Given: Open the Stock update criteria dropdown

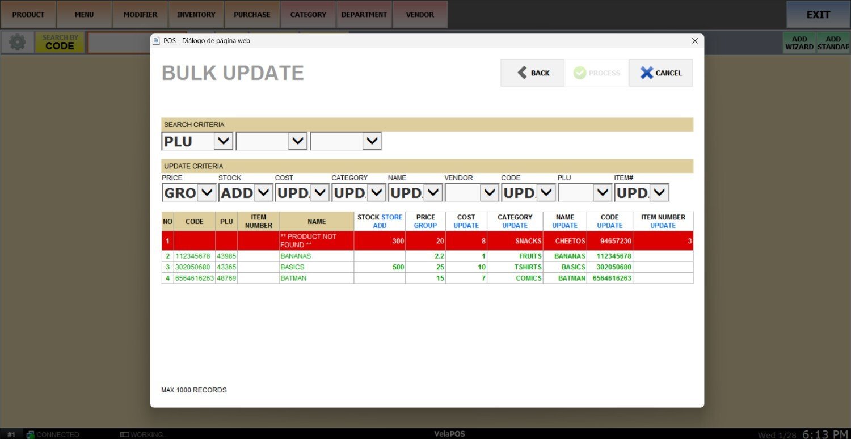Looking at the screenshot, I should point(263,193).
